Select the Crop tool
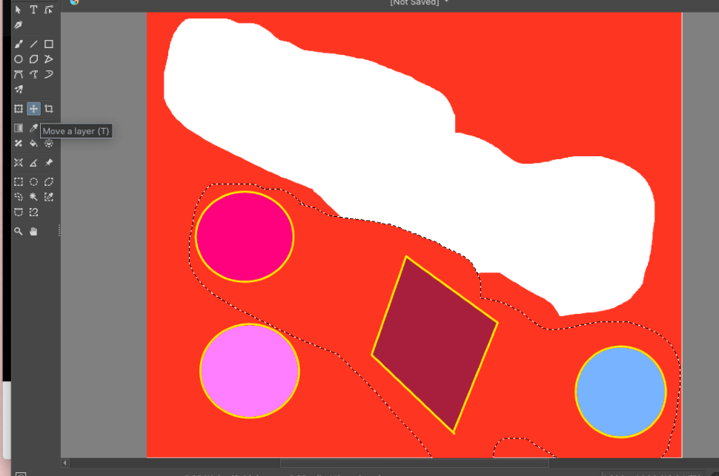The height and width of the screenshot is (476, 719). pyautogui.click(x=49, y=109)
